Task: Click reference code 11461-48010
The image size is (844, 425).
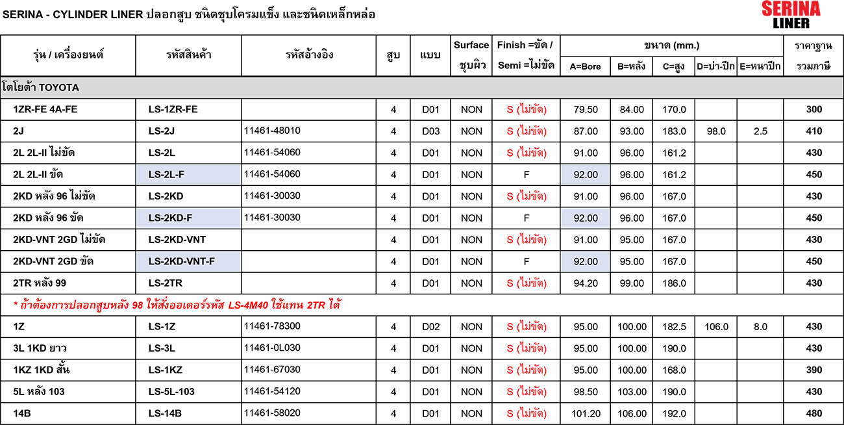Action: coord(272,131)
